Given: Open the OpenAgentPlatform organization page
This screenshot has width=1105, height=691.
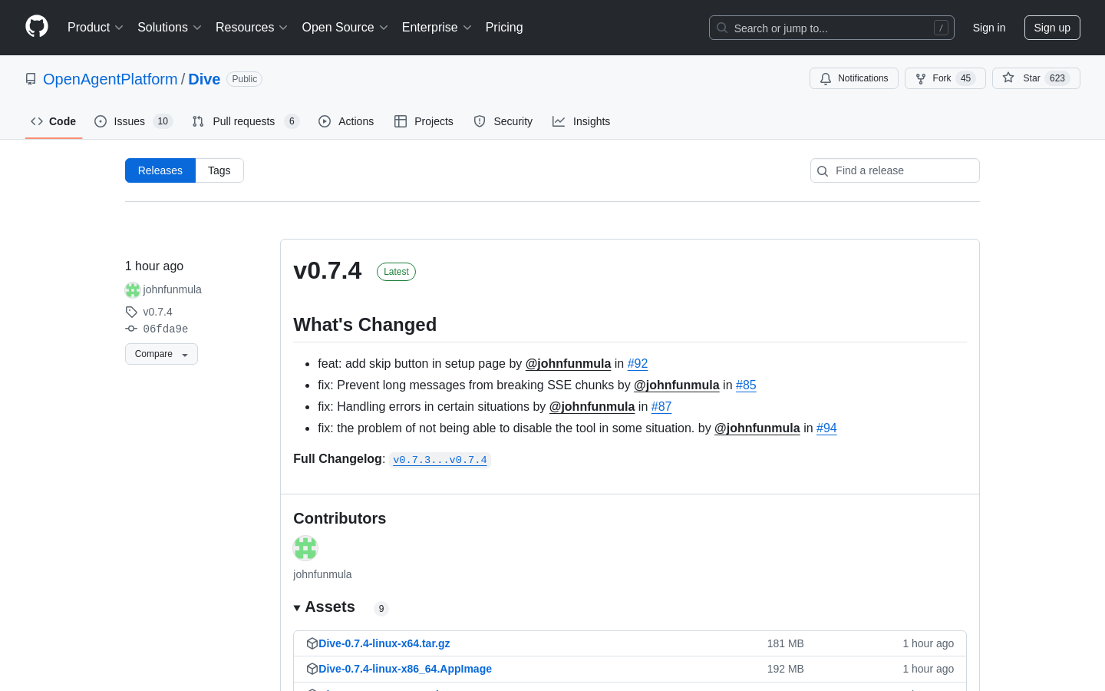Looking at the screenshot, I should tap(110, 79).
